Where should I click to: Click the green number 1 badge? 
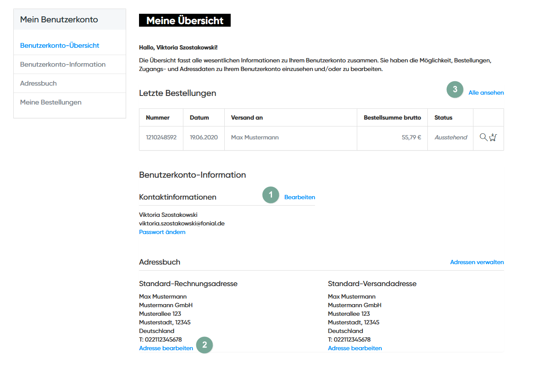pos(271,195)
